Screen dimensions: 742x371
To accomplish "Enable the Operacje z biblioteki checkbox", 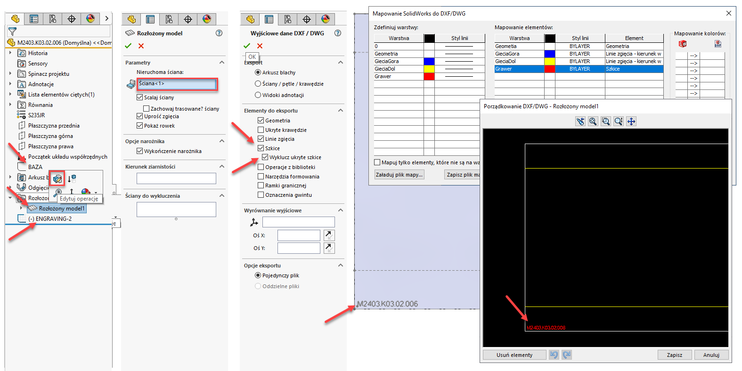I will click(261, 167).
